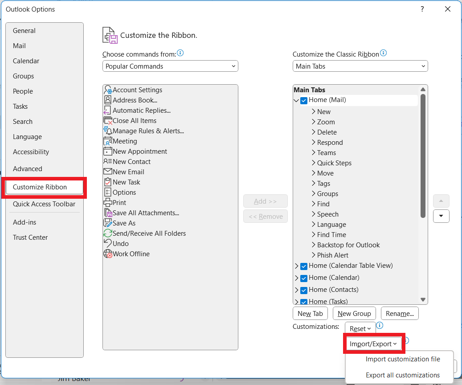The image size is (462, 385).
Task: Click the Account Settings command icon
Action: tap(108, 90)
